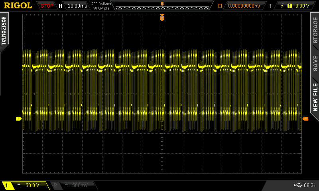The width and height of the screenshot is (319, 191).
Task: Select the 0.00 V trigger level readout
Action: coord(302,6)
